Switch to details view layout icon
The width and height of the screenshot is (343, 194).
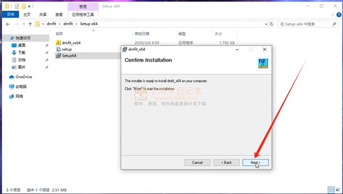click(331, 190)
